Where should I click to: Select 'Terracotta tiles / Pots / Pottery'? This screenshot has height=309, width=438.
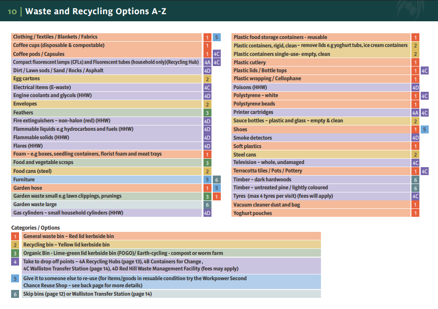tap(321, 171)
